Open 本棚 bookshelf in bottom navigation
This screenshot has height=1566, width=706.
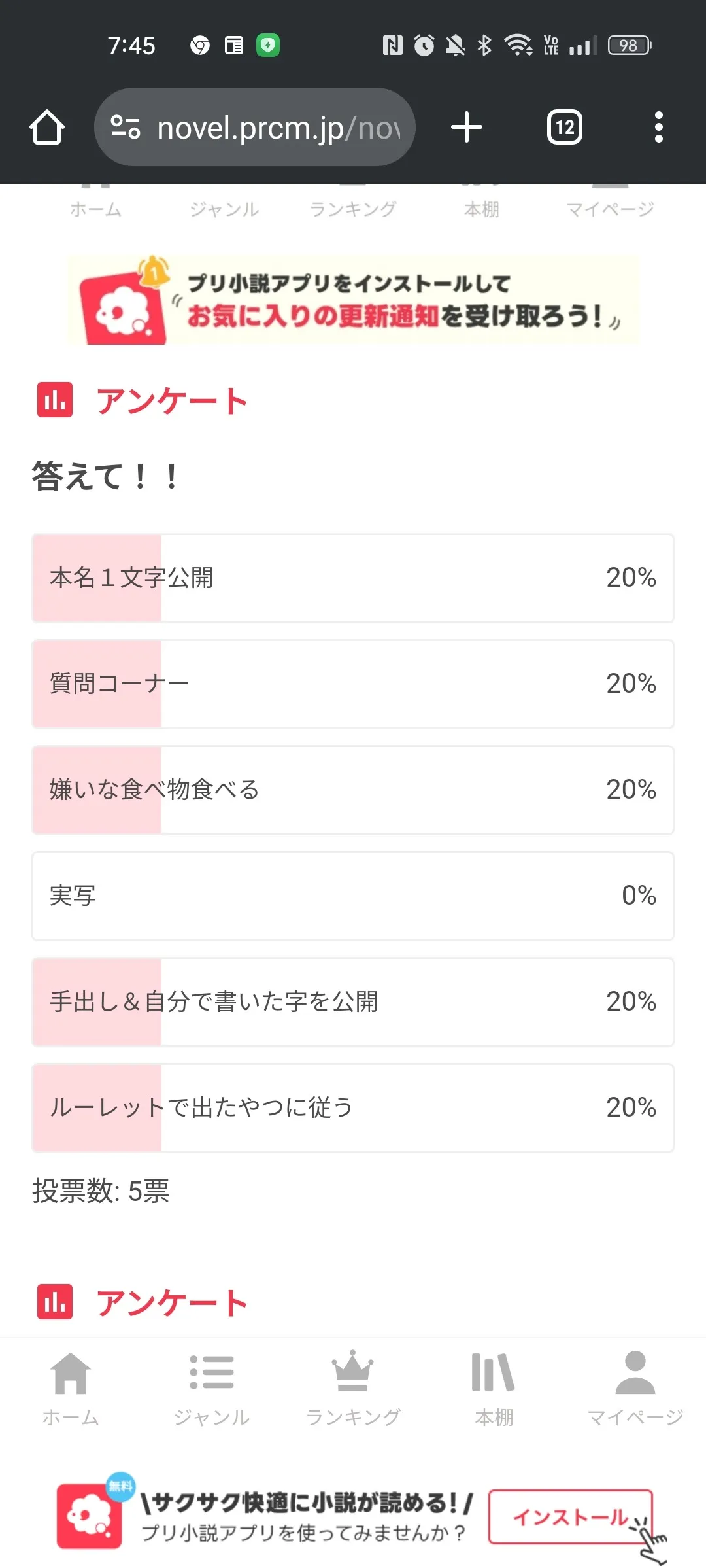494,1388
